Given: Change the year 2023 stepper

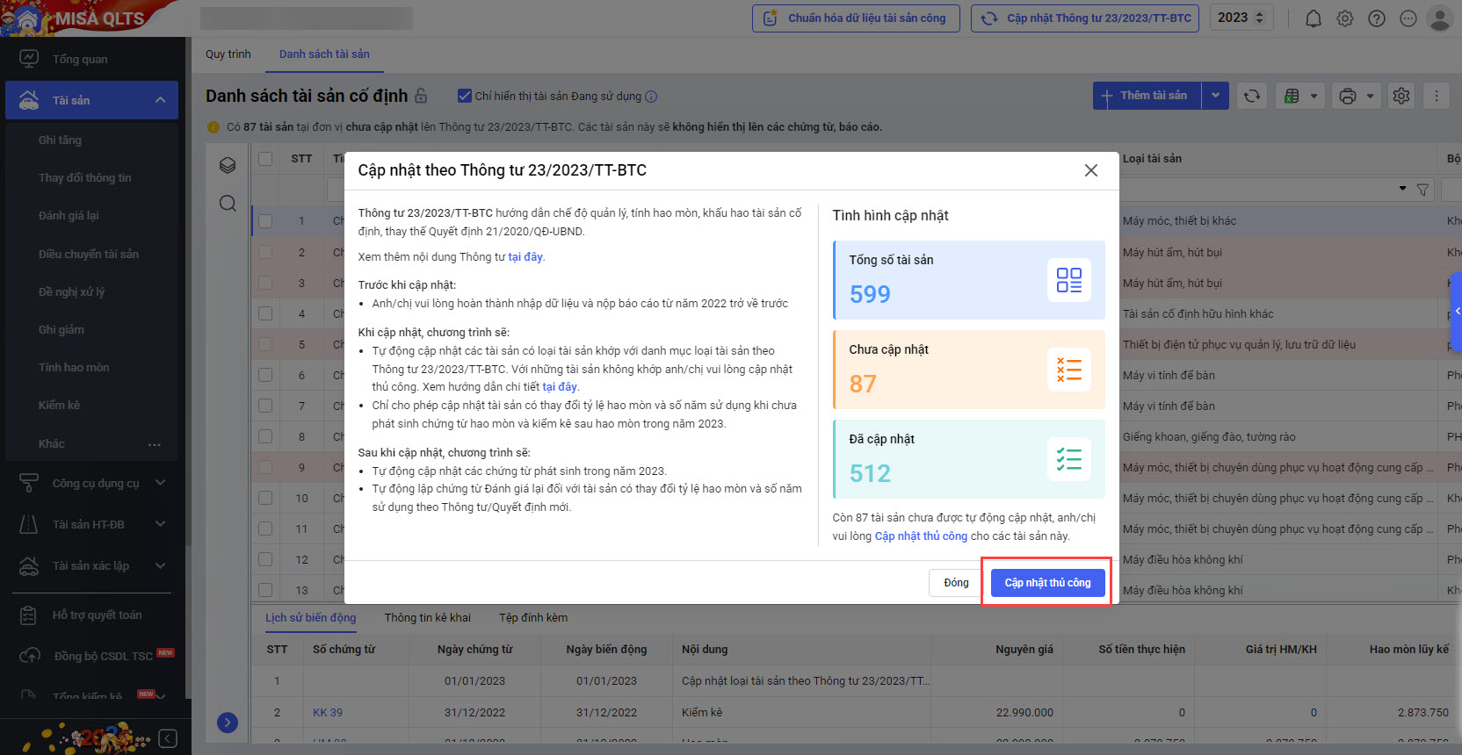Looking at the screenshot, I should (x=1259, y=18).
